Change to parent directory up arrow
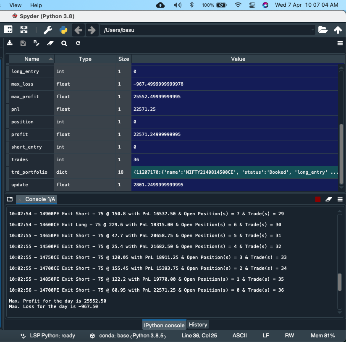Screen dimensions: 346x342 point(338,30)
